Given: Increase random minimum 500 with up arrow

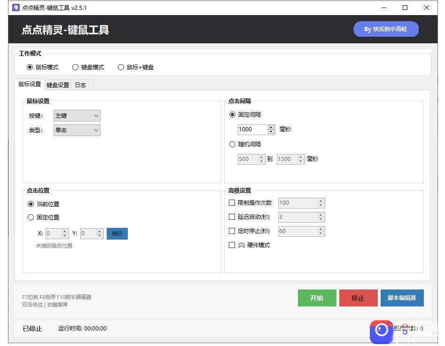Looking at the screenshot, I should [262, 157].
